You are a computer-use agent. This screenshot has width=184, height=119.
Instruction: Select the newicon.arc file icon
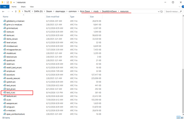click(5, 57)
